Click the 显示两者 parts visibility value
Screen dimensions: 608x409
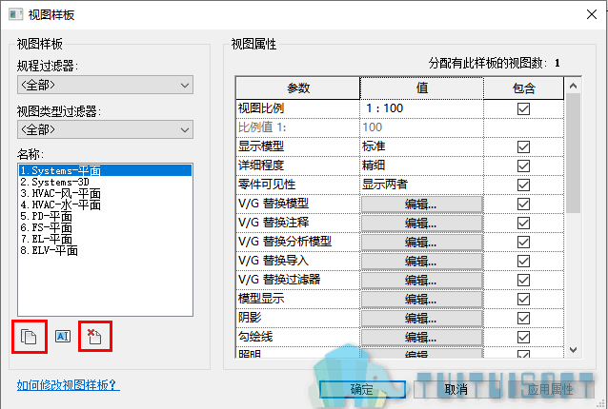(422, 185)
